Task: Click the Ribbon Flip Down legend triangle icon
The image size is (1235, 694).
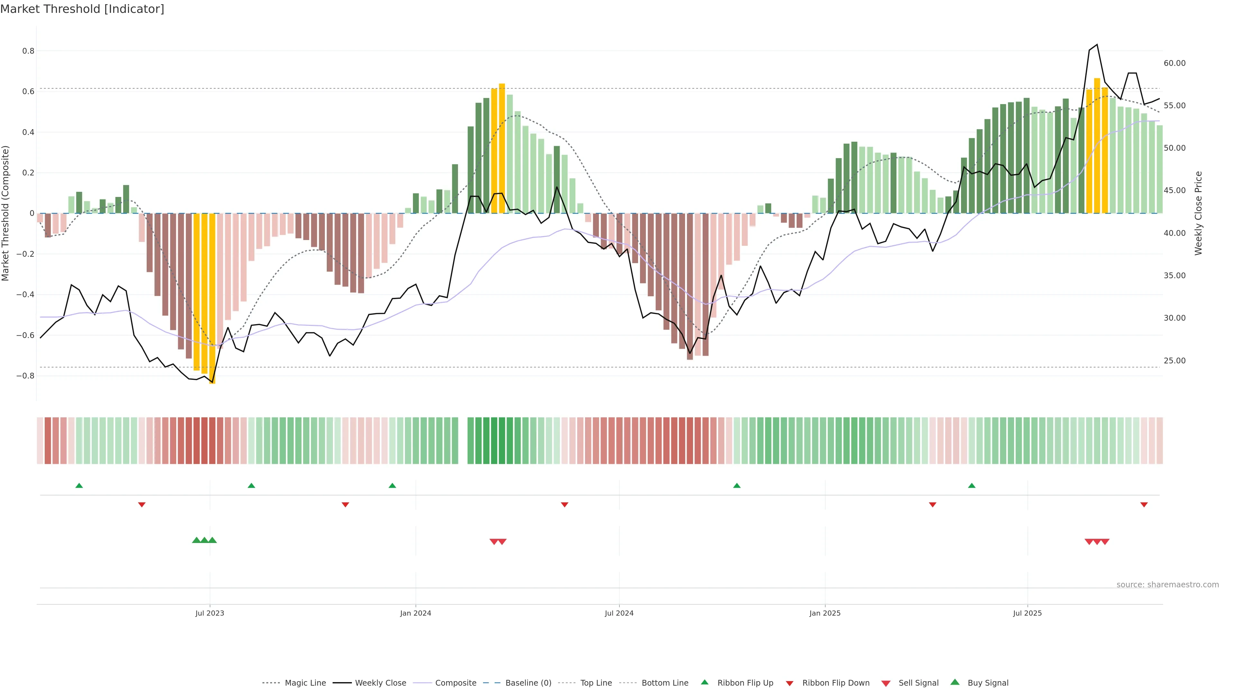Action: tap(790, 683)
